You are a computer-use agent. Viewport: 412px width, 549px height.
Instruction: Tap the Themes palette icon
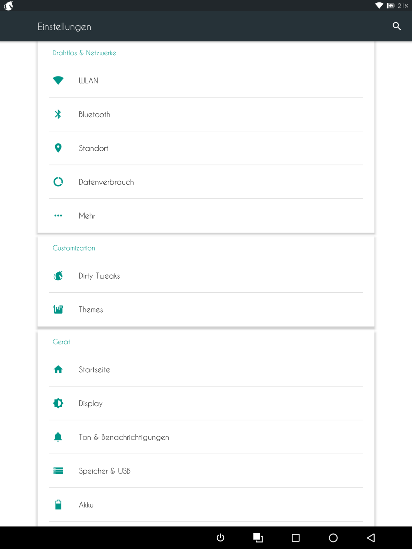pyautogui.click(x=58, y=309)
